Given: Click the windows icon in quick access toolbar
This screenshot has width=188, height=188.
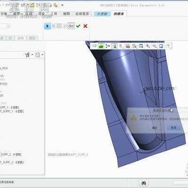Looking at the screenshot, I should pyautogui.click(x=55, y=5).
